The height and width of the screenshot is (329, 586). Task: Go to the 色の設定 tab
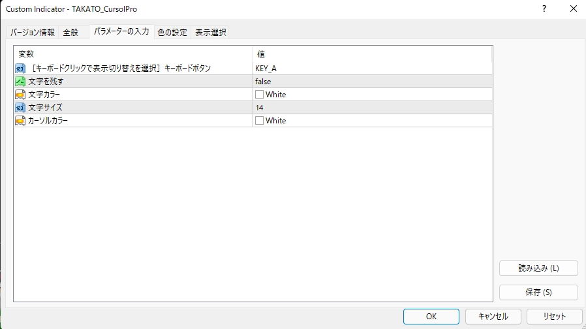[172, 32]
